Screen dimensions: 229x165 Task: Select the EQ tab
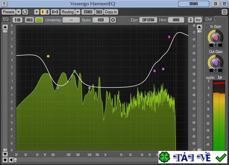[6, 19]
